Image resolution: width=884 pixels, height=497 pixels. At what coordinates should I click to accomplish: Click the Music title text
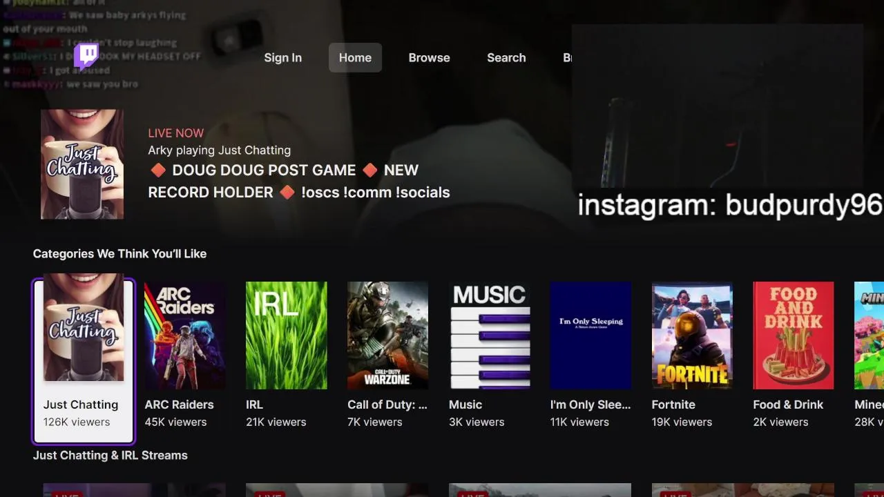click(465, 405)
